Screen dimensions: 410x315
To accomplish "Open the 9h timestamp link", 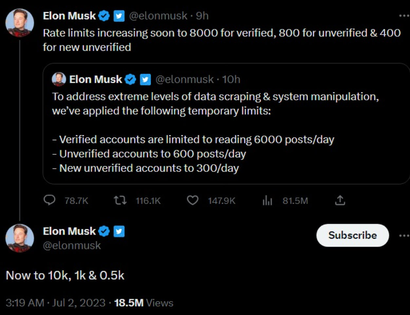I will tap(202, 16).
